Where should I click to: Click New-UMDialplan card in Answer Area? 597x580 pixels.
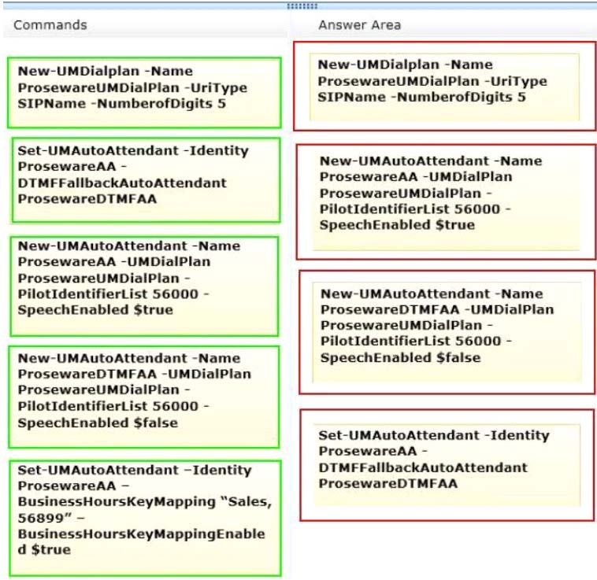[445, 87]
